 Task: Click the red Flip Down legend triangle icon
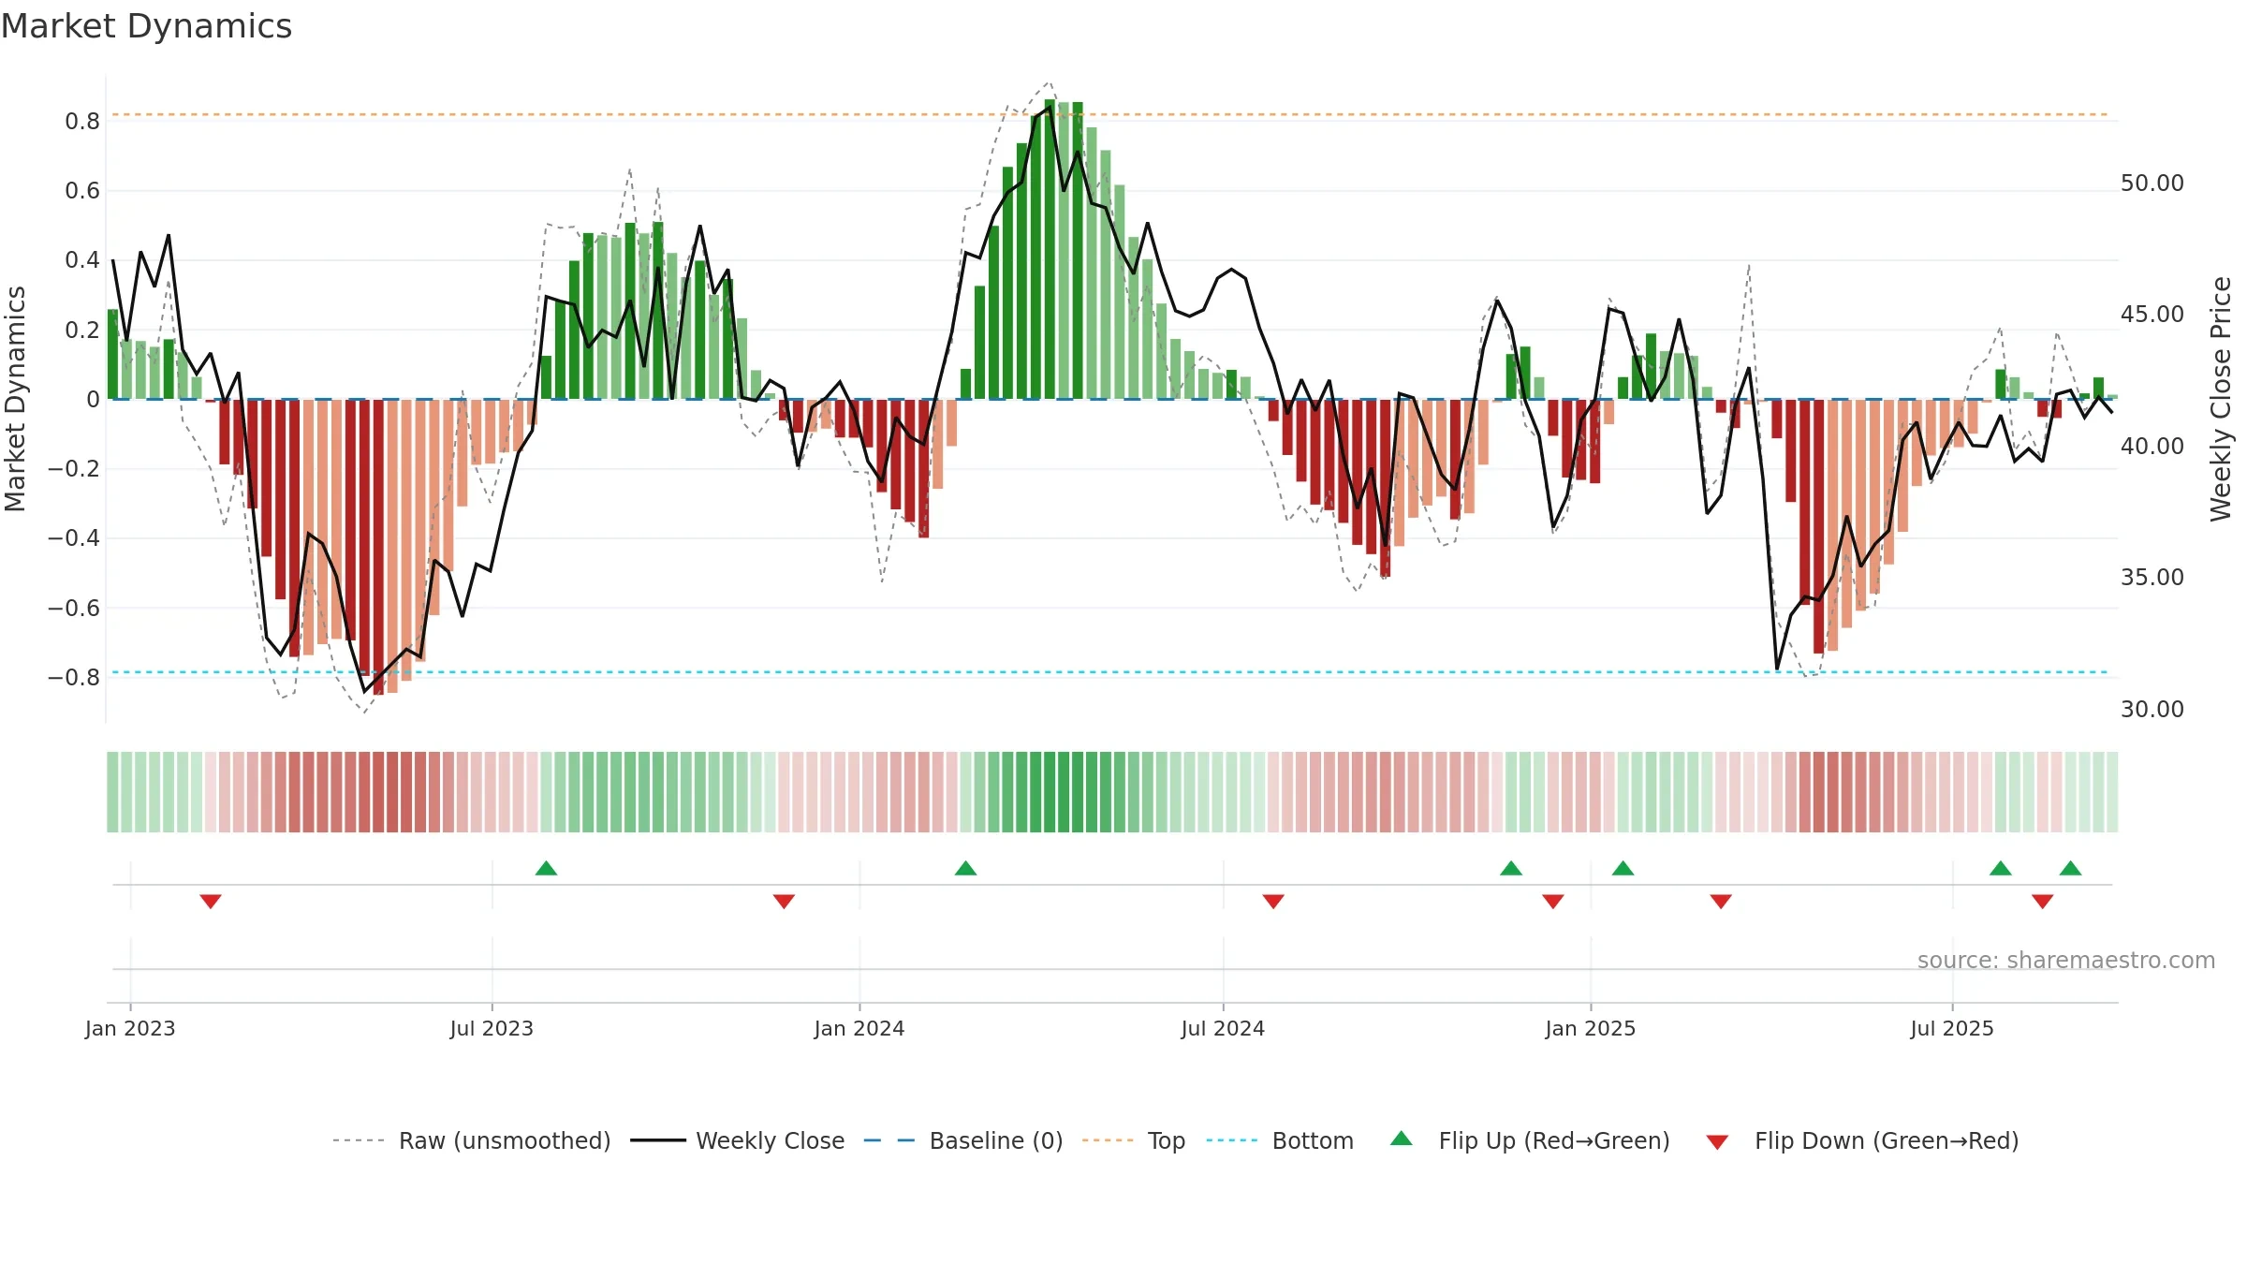click(x=1717, y=1142)
